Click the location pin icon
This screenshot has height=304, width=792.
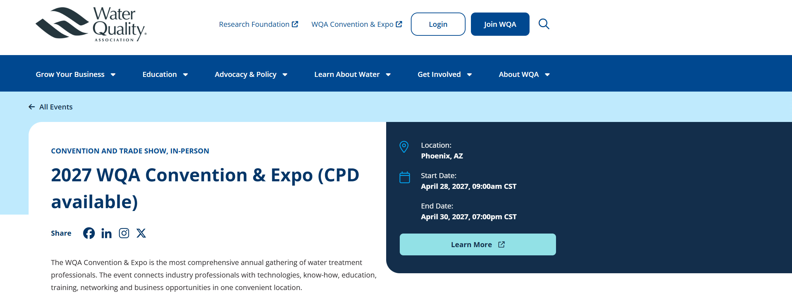tap(404, 147)
